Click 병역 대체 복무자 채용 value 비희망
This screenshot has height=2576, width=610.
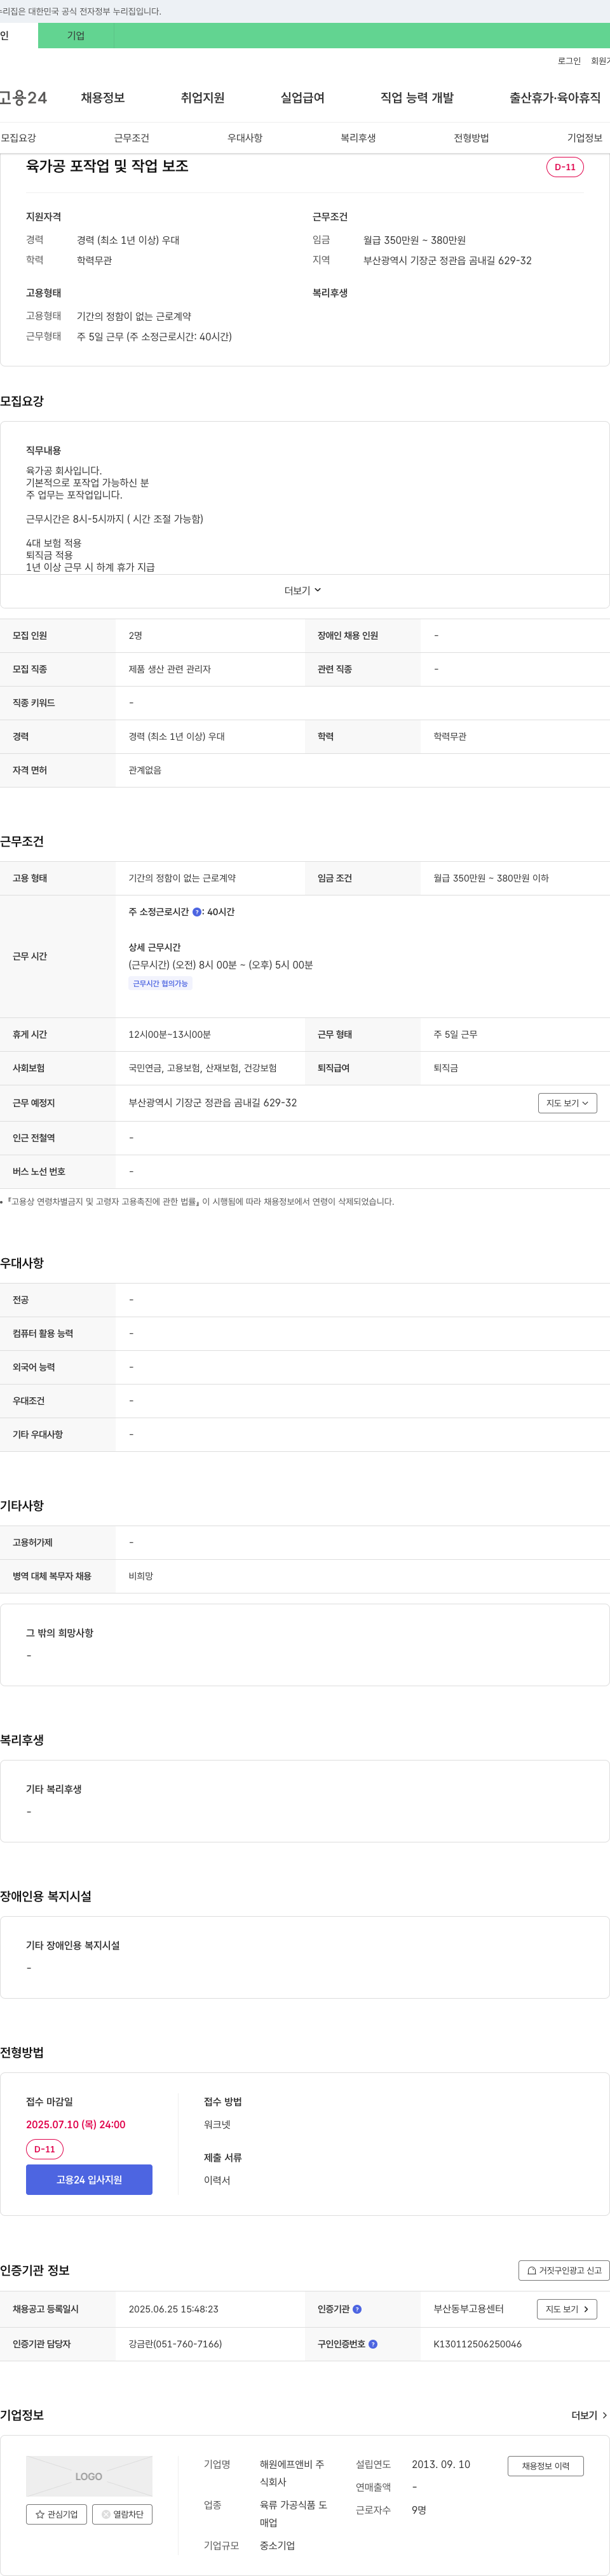click(141, 1576)
